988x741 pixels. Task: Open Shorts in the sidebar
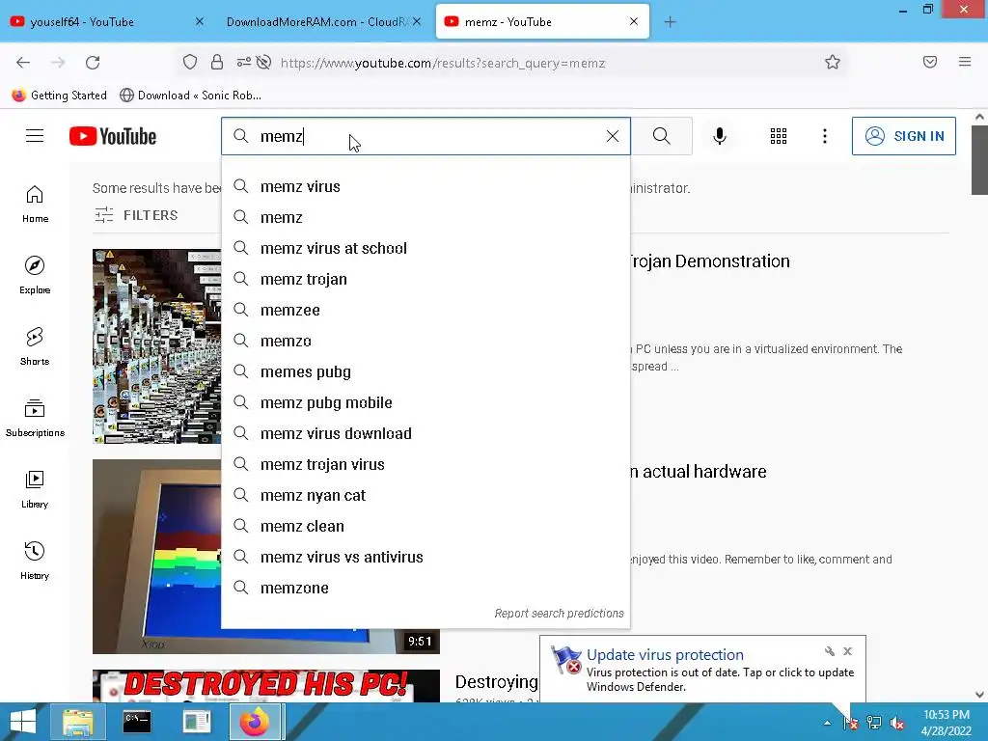pyautogui.click(x=35, y=346)
